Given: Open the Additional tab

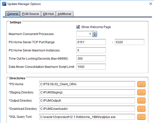Looking at the screenshot, I should [x=64, y=14].
